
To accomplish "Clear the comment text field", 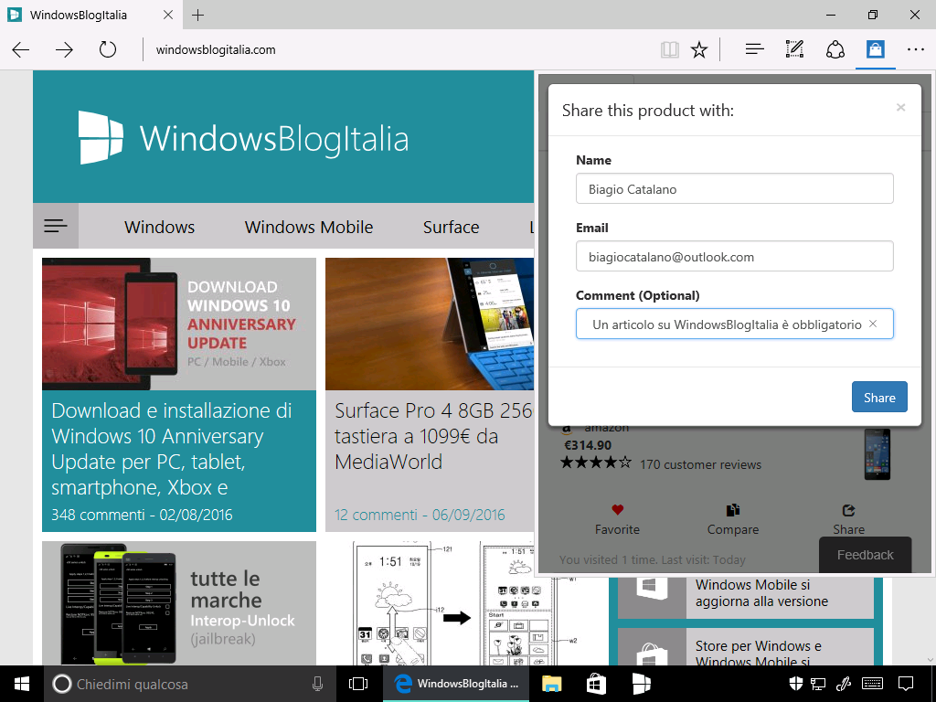I will (x=873, y=324).
